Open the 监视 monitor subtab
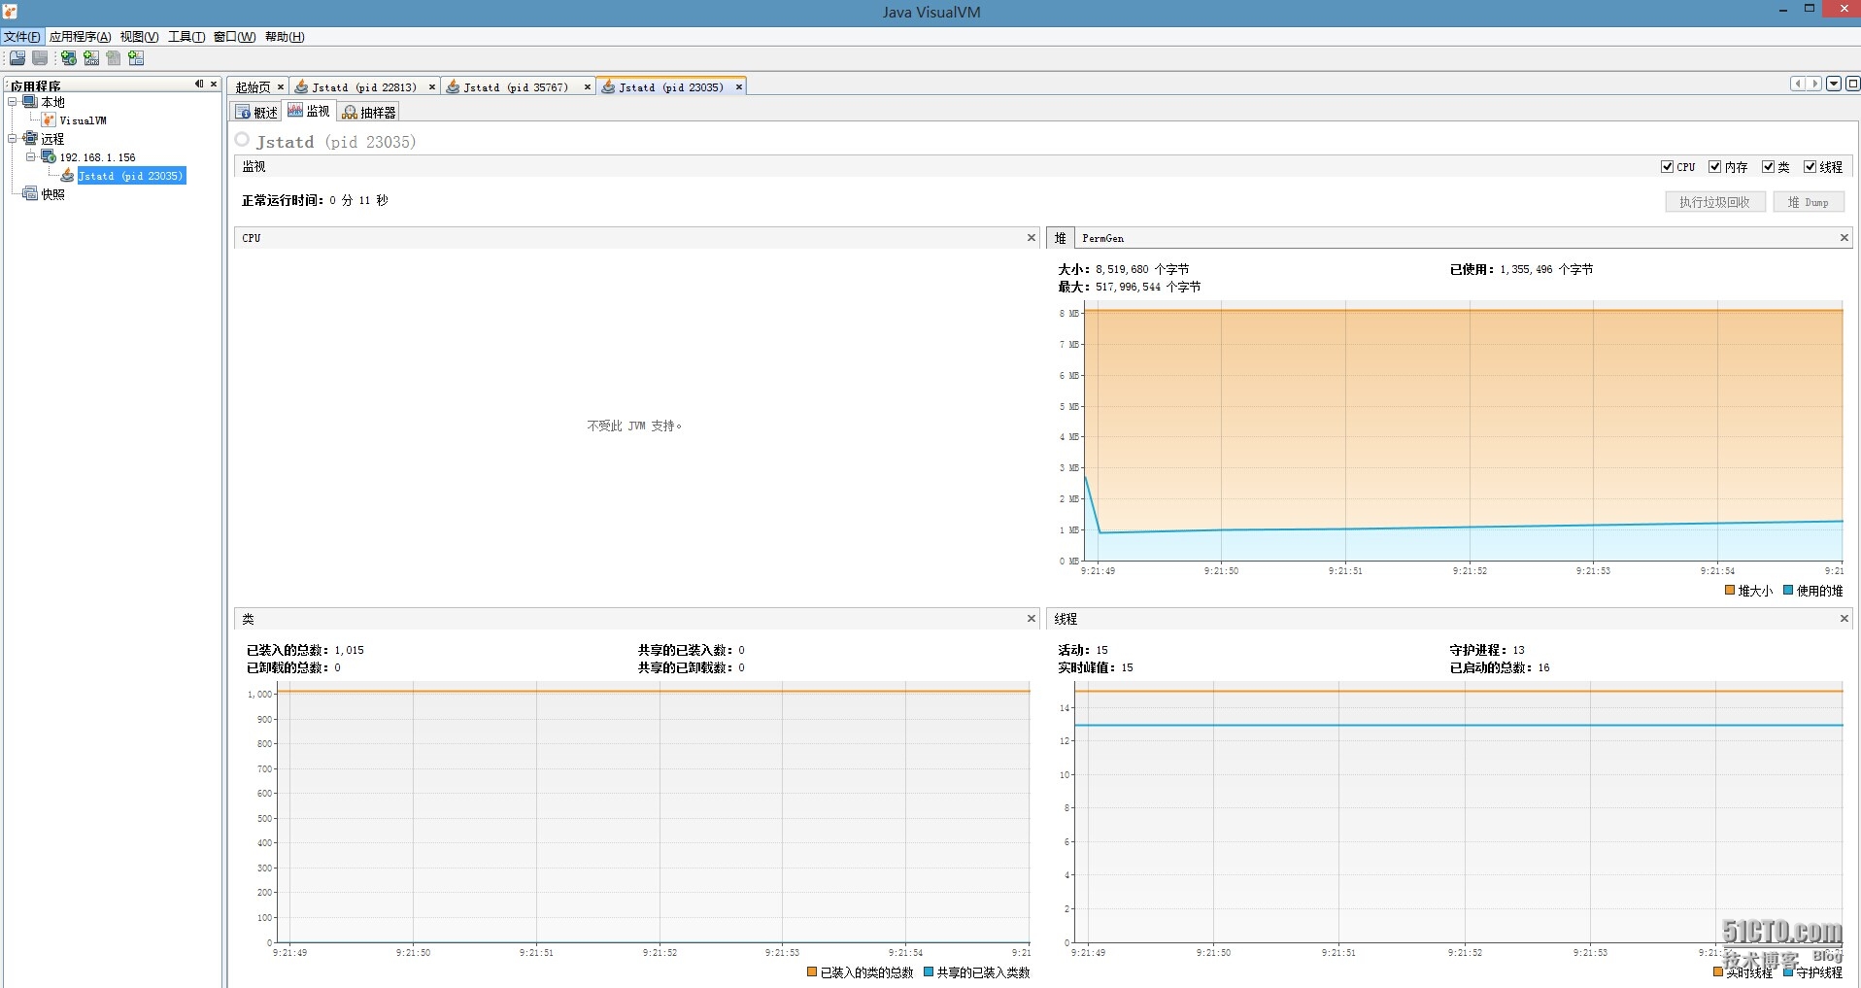The height and width of the screenshot is (988, 1861). click(x=309, y=111)
